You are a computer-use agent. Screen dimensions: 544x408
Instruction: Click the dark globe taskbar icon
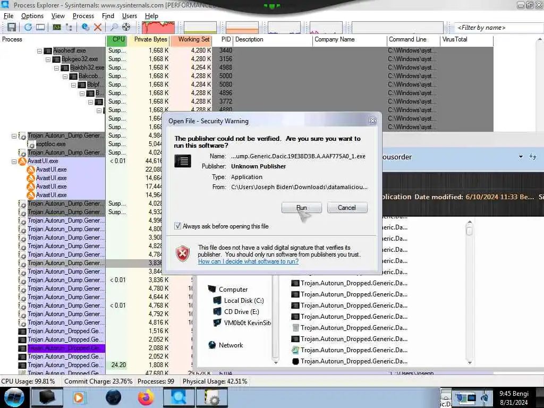[x=113, y=397]
